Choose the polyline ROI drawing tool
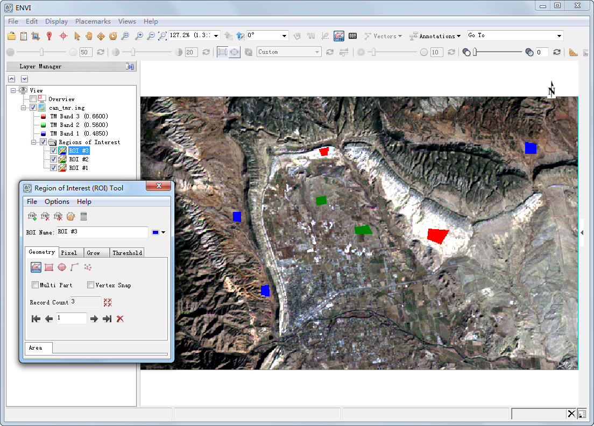 [75, 267]
